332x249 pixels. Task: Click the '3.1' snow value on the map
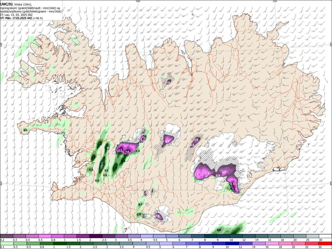pos(120,150)
